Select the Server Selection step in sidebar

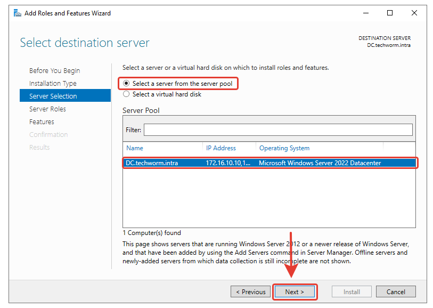(x=53, y=96)
